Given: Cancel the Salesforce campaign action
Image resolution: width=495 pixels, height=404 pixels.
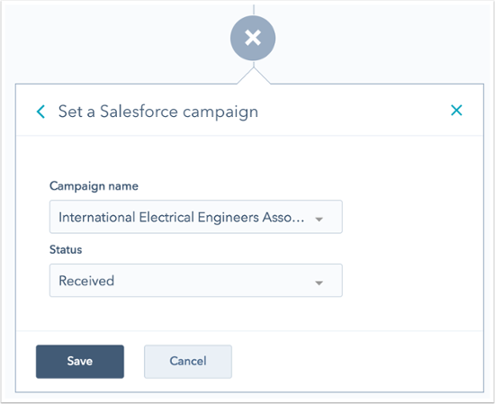Looking at the screenshot, I should (x=188, y=362).
